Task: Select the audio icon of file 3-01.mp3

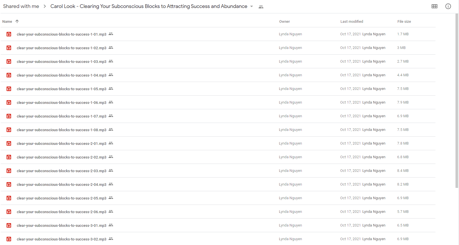Action: (9, 225)
